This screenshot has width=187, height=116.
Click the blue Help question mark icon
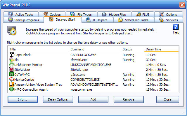[x=176, y=27]
